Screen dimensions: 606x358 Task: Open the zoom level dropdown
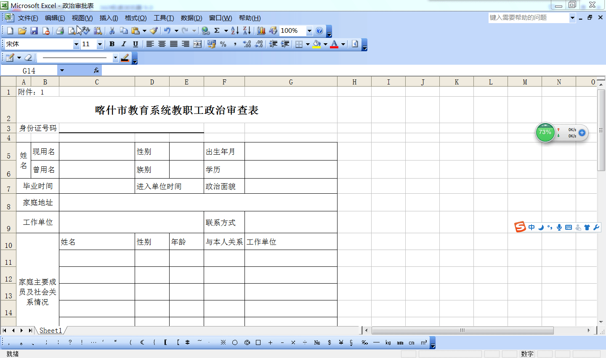tap(309, 31)
